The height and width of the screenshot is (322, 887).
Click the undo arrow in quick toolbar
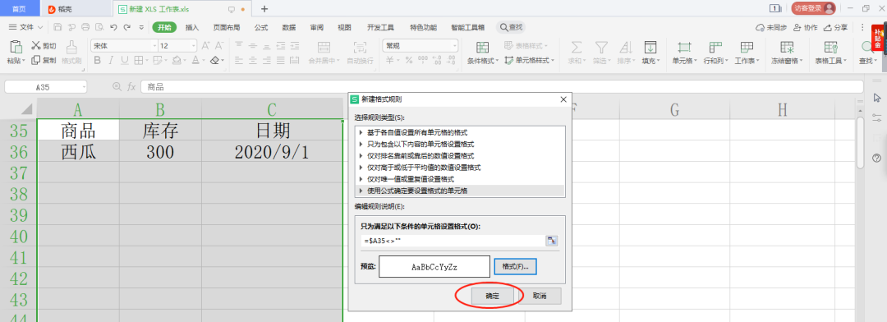click(113, 26)
